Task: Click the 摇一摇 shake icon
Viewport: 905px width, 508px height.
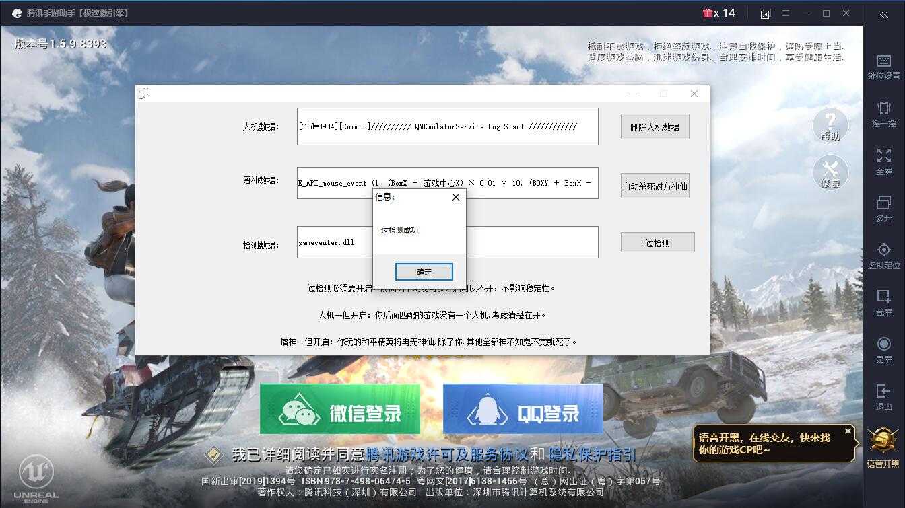Action: point(883,114)
